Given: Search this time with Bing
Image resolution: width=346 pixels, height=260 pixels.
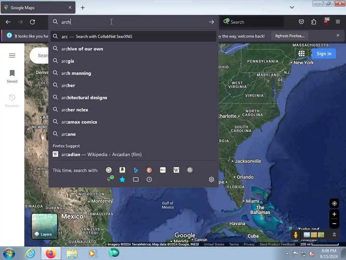Looking at the screenshot, I should pyautogui.click(x=136, y=170).
